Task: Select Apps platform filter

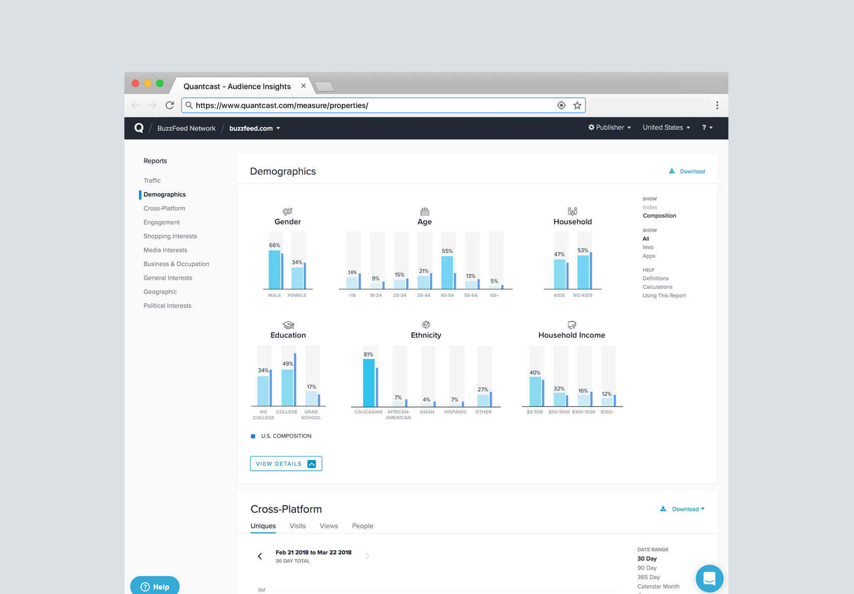Action: tap(649, 256)
